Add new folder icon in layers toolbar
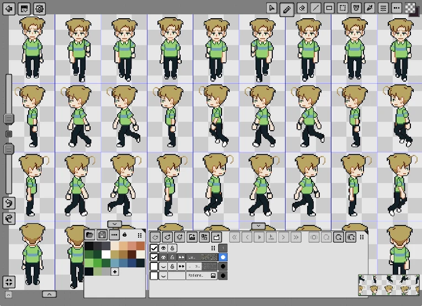This screenshot has width=422, height=306. pos(217,237)
